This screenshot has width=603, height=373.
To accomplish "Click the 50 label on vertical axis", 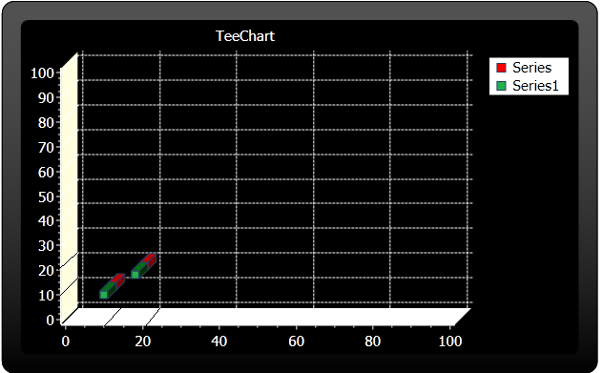I will (46, 197).
